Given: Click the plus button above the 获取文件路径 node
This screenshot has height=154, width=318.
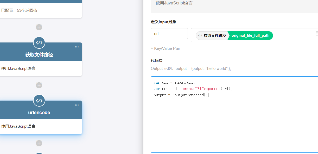Looking at the screenshot, I should click(x=39, y=27).
